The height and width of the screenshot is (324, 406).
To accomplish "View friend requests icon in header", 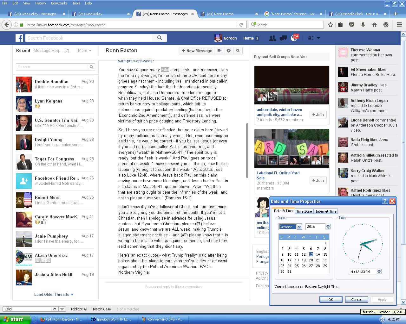I will 272,38.
